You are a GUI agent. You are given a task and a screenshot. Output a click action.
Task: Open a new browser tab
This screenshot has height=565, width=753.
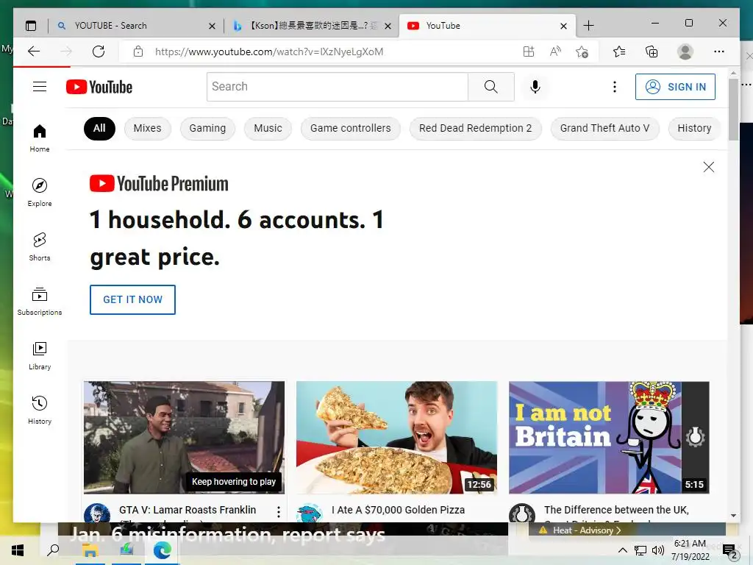pyautogui.click(x=588, y=26)
